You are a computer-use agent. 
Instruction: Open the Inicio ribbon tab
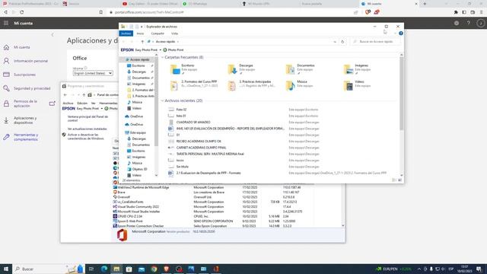coord(140,33)
